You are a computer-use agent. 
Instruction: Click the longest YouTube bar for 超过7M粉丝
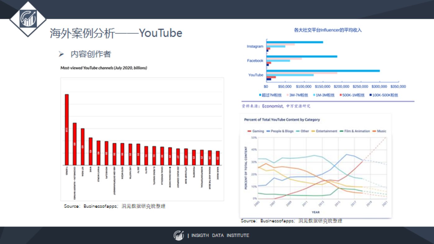(x=323, y=71)
